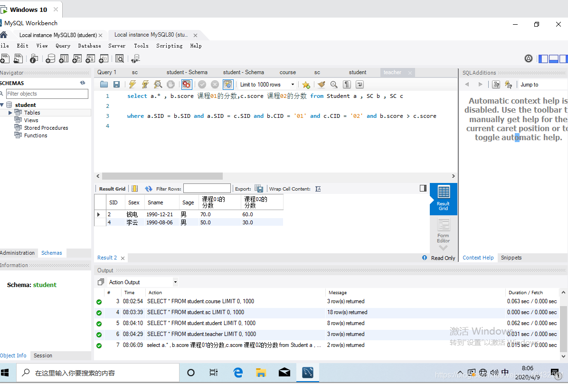568x384 pixels.
Task: Reconnect to DBMS icon
Action: pos(136,58)
